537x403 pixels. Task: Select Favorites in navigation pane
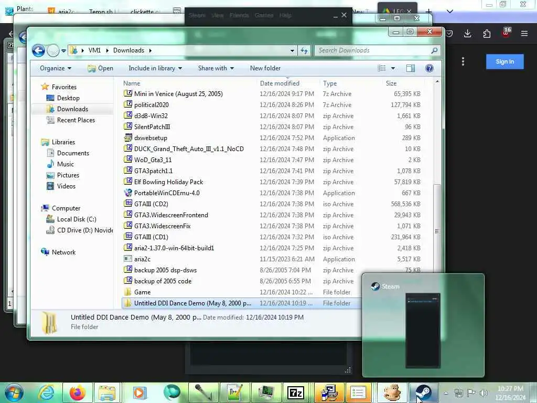pyautogui.click(x=63, y=87)
